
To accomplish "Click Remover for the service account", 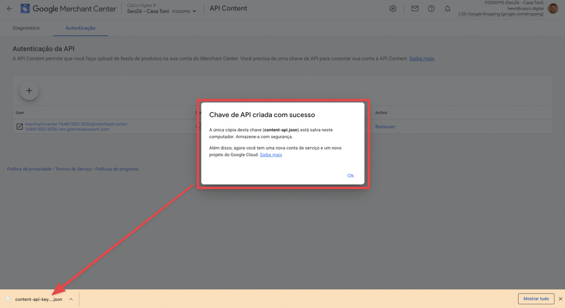I will pyautogui.click(x=385, y=127).
